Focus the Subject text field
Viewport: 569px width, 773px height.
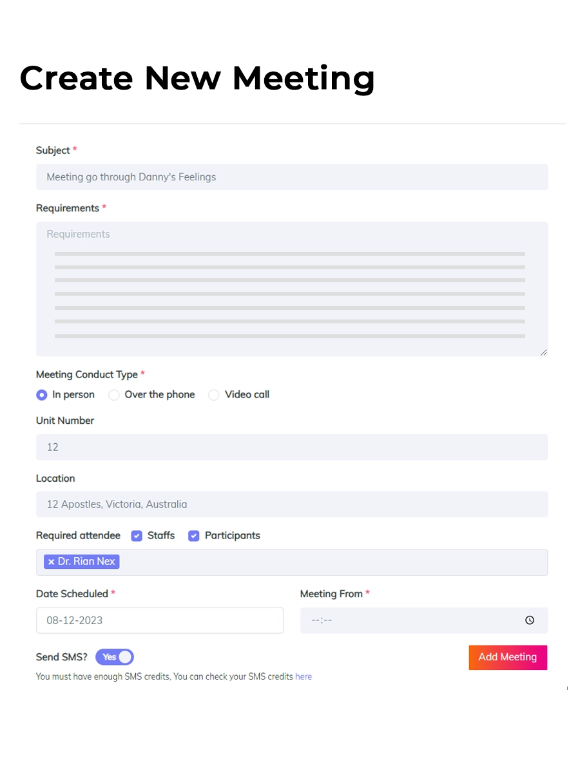(x=292, y=177)
